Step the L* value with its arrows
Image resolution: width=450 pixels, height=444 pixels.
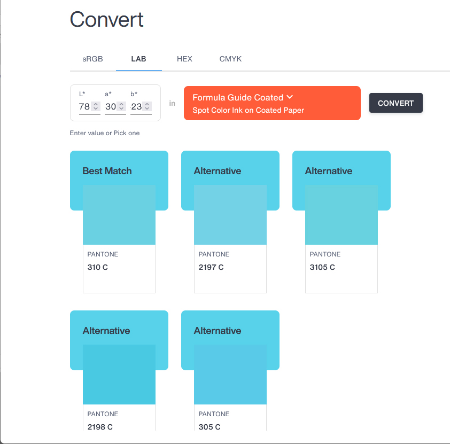click(x=96, y=106)
